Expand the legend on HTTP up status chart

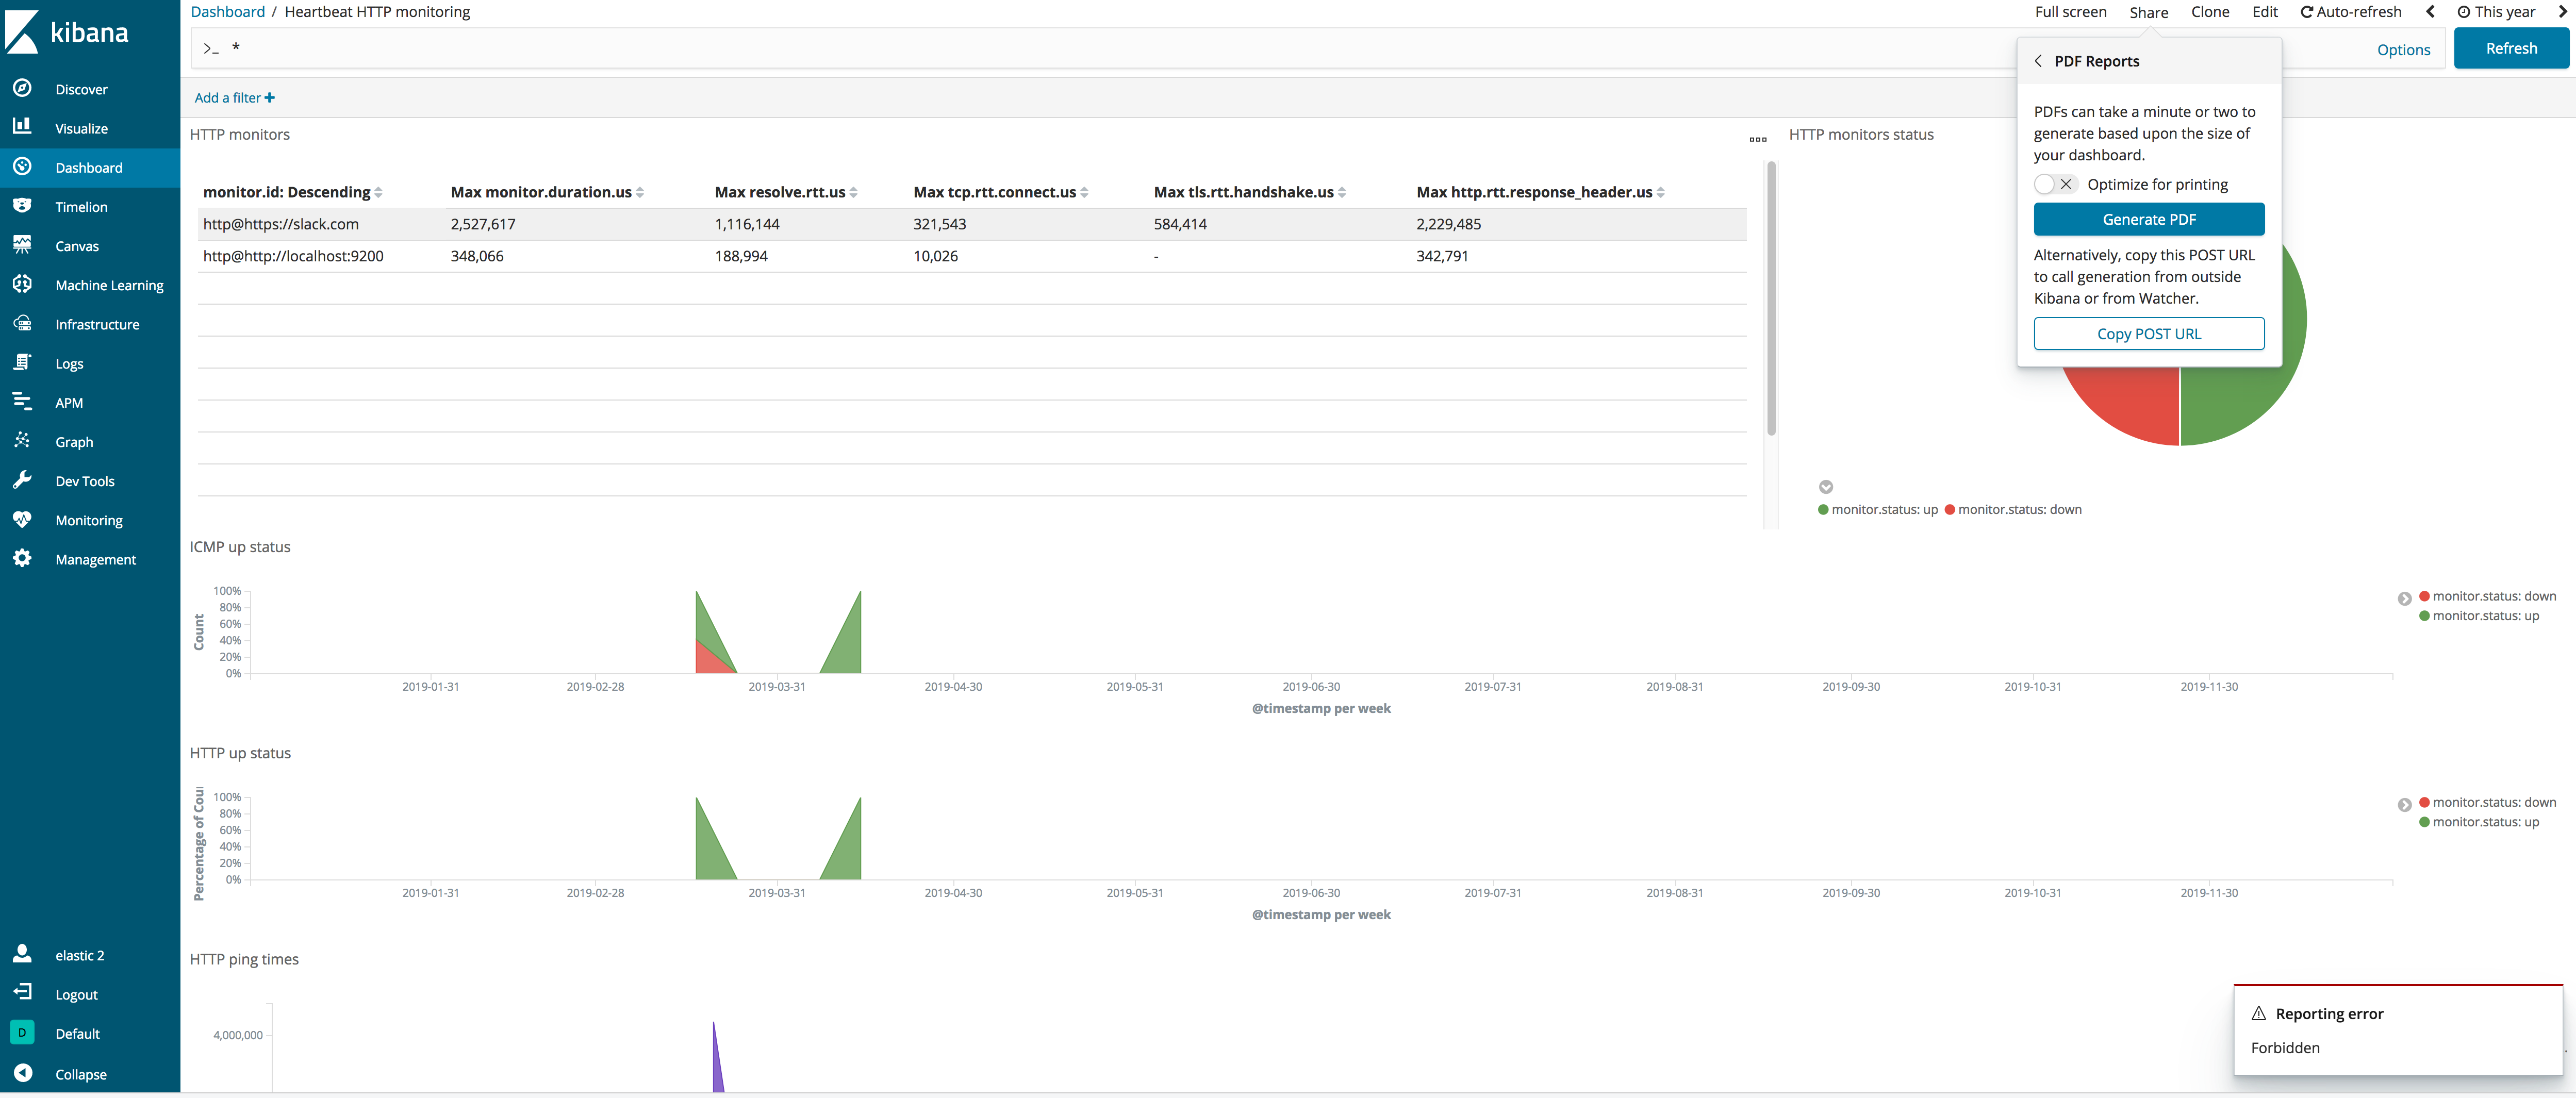tap(2404, 804)
